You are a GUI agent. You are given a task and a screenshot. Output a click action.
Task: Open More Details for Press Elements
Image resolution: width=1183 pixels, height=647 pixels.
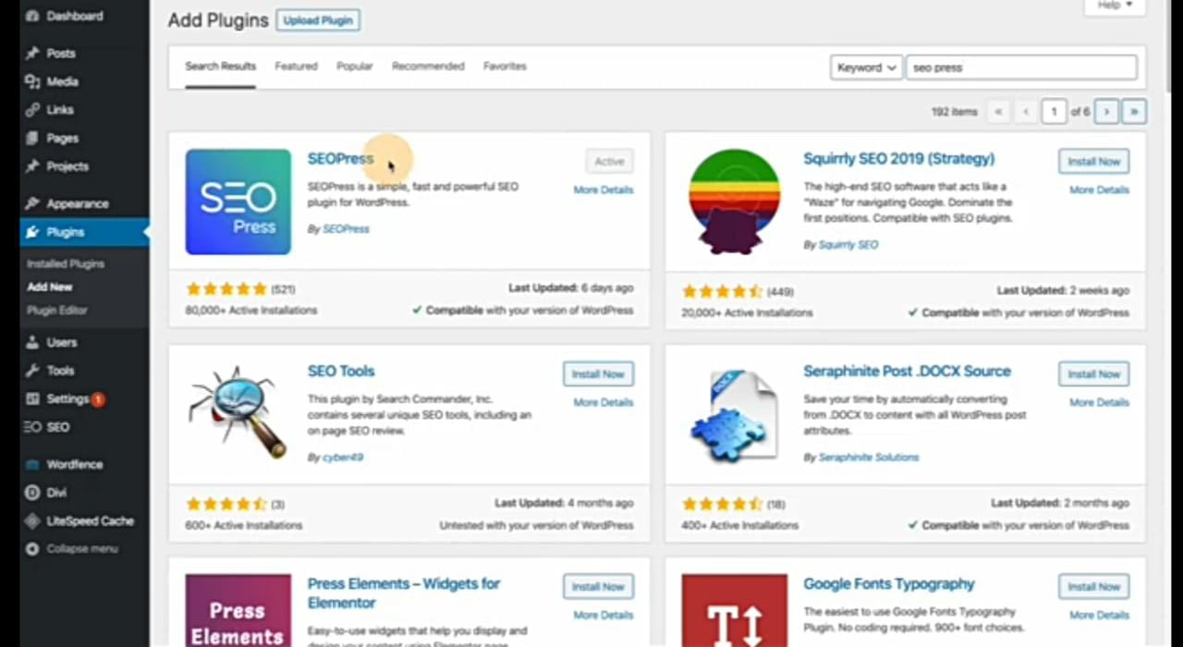[x=604, y=615]
